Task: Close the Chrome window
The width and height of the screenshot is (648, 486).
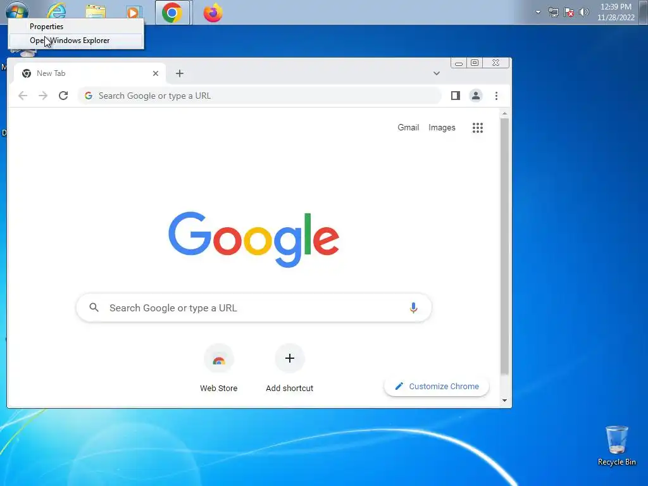Action: pyautogui.click(x=496, y=63)
